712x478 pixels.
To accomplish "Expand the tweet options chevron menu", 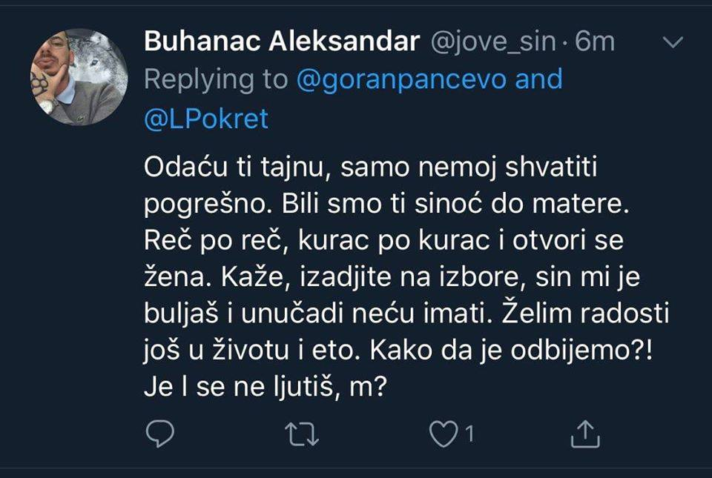I will coord(673,42).
